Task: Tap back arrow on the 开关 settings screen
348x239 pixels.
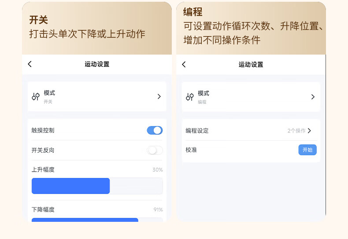Action: tap(30, 64)
